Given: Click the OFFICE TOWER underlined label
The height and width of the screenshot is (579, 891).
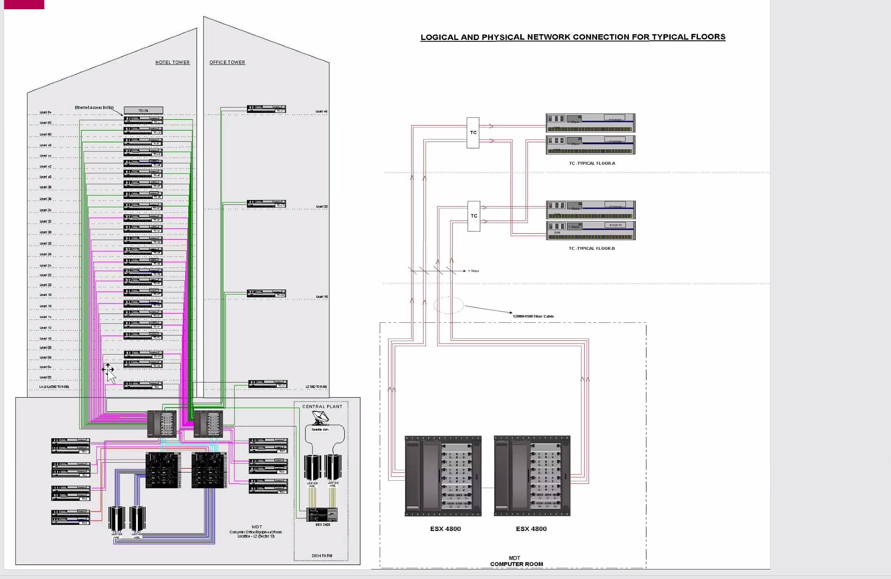Looking at the screenshot, I should [x=227, y=62].
